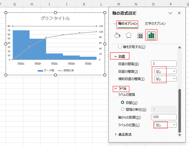
Task: Open the 目盛の種類 dropdown
Action: [165, 71]
